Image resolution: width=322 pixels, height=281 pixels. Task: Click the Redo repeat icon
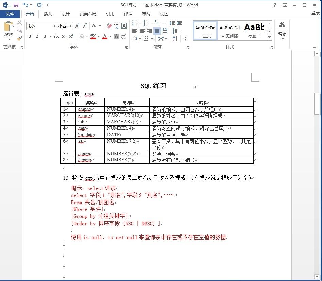point(39,5)
